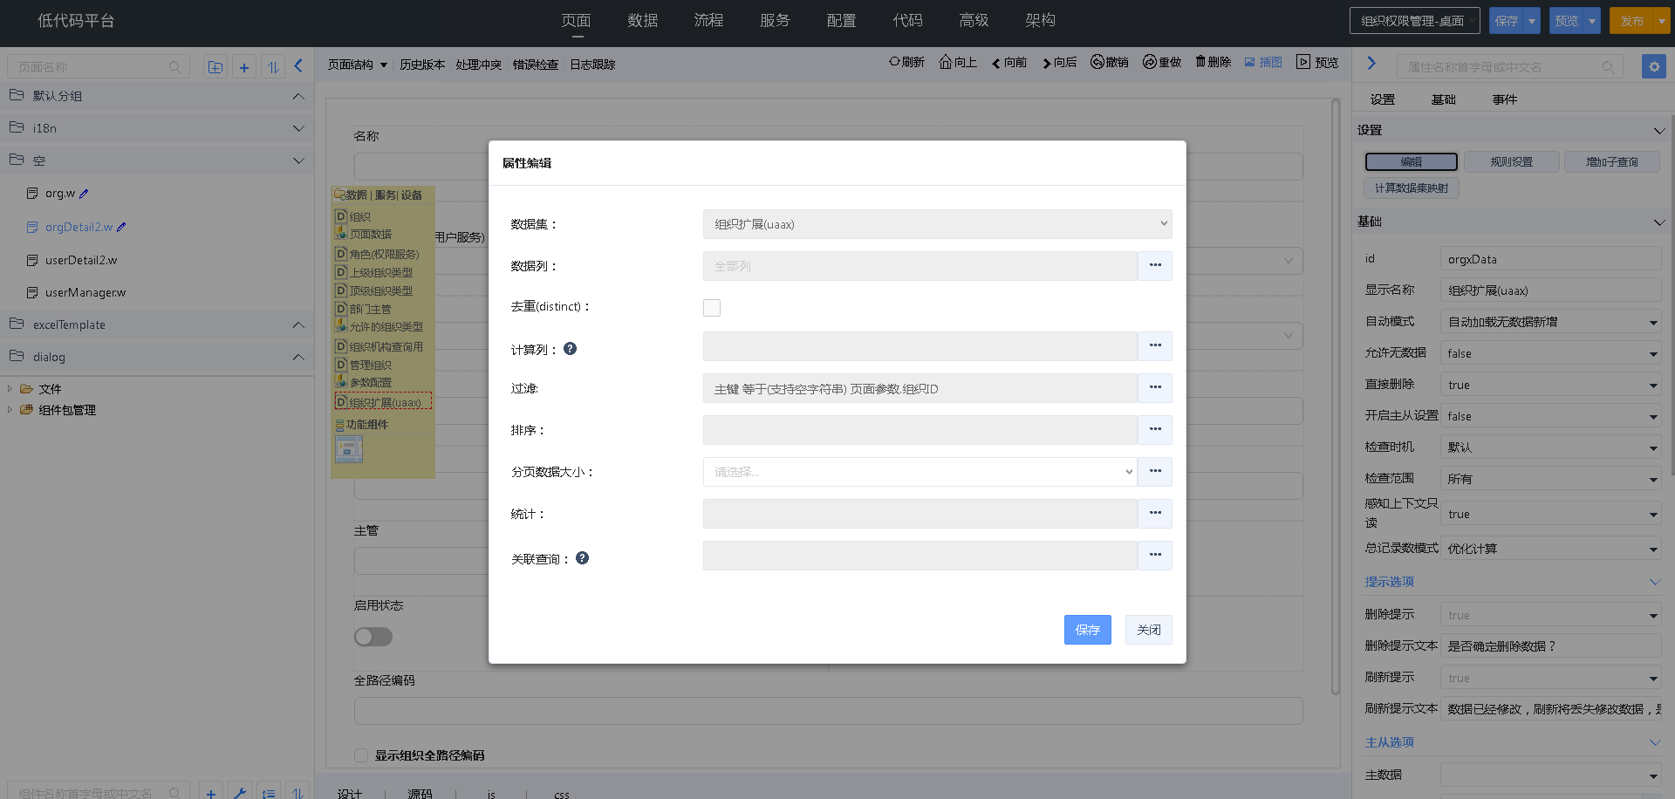Open the 分页数据大小 selector
Screen dimensions: 1675x799
[x=919, y=471]
